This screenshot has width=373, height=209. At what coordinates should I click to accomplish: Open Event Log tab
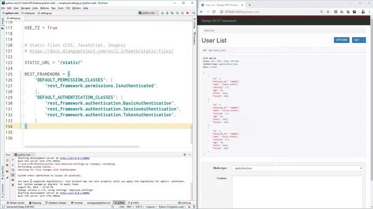click(185, 203)
